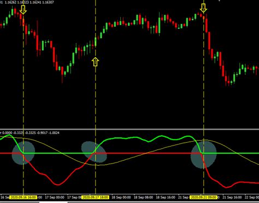Click the 18 Sep 00:00 time label
Viewport: 259px width, 203px height.
[121, 198]
